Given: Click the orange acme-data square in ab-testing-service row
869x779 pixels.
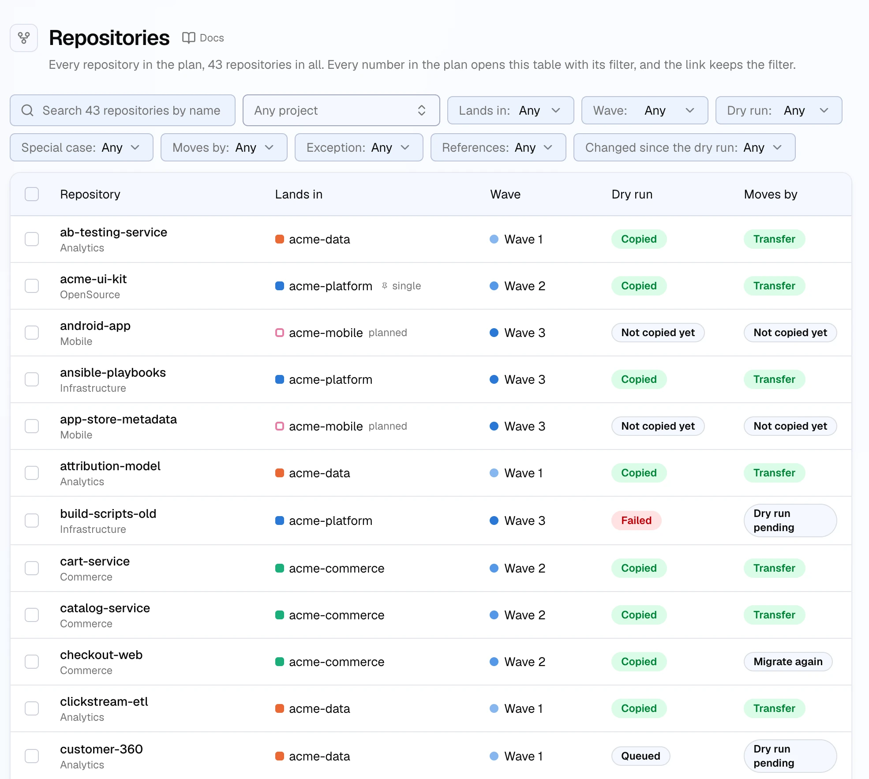Looking at the screenshot, I should tap(279, 239).
